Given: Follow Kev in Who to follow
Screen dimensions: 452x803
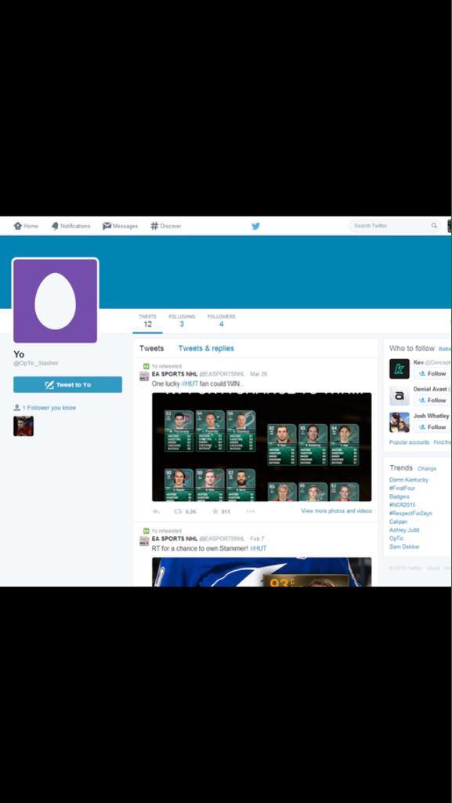Looking at the screenshot, I should (x=432, y=374).
